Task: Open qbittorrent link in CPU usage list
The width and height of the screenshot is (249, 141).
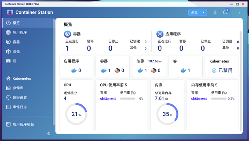Action: coord(108,99)
